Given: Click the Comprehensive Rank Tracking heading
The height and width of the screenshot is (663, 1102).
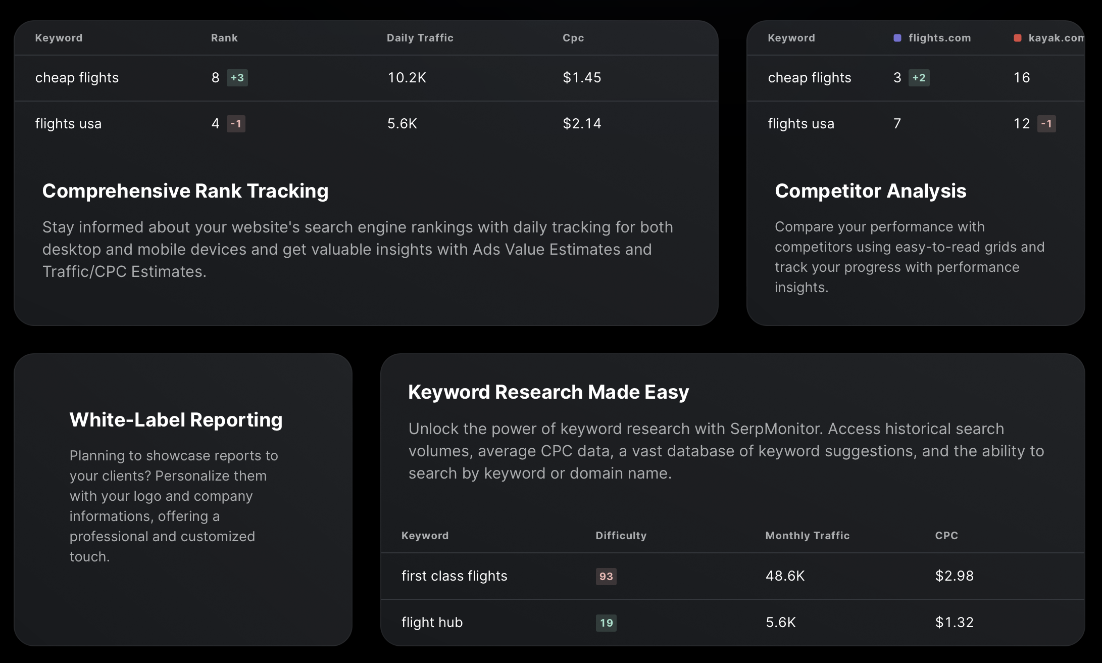Looking at the screenshot, I should [185, 191].
